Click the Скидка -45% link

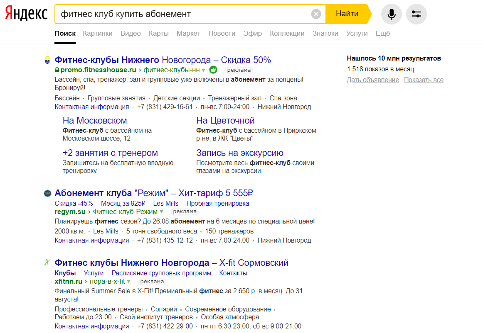click(74, 203)
